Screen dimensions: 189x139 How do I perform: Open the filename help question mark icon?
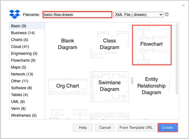[x=167, y=14]
